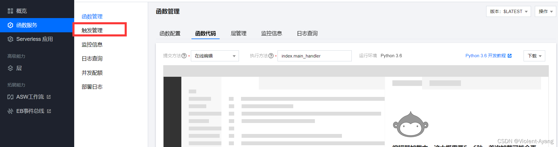Switch to the 日志查询 tab

click(x=307, y=33)
